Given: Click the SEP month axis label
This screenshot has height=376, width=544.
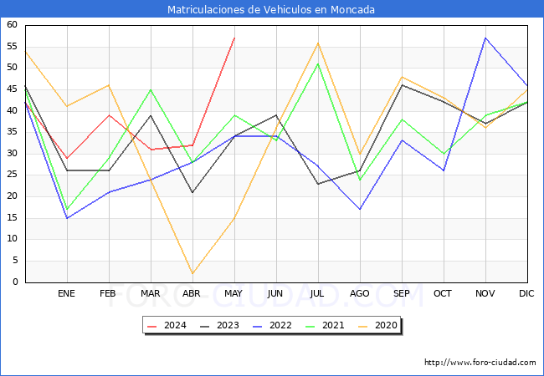Looking at the screenshot, I should coord(402,293).
